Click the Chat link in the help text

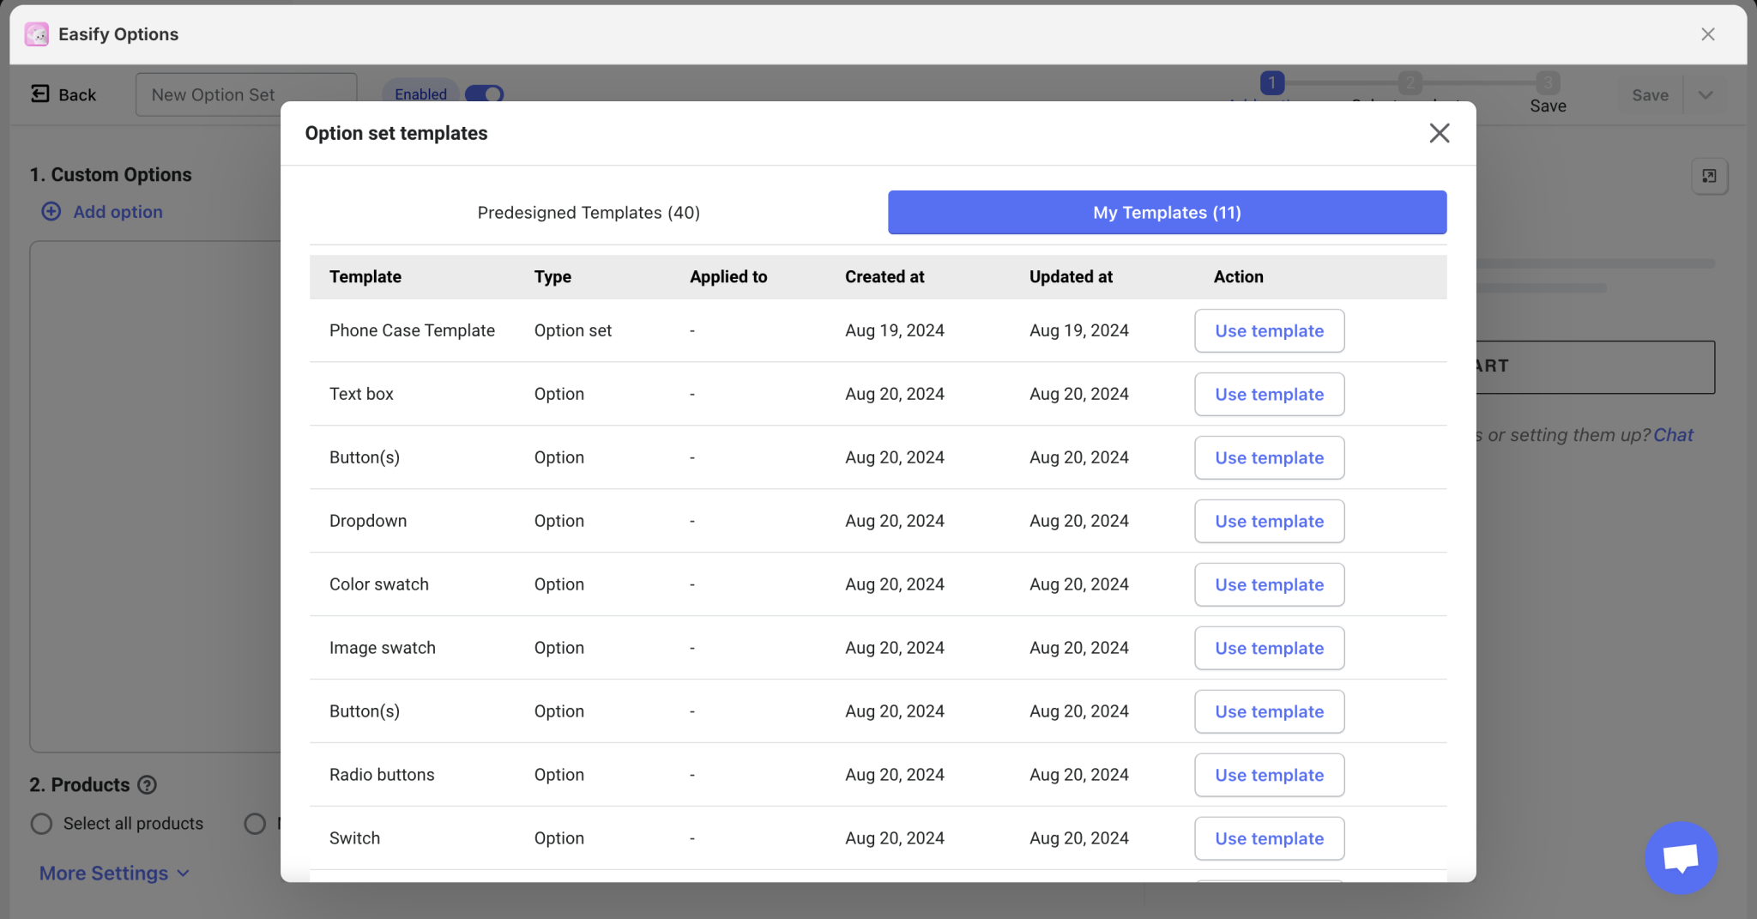[x=1673, y=434]
